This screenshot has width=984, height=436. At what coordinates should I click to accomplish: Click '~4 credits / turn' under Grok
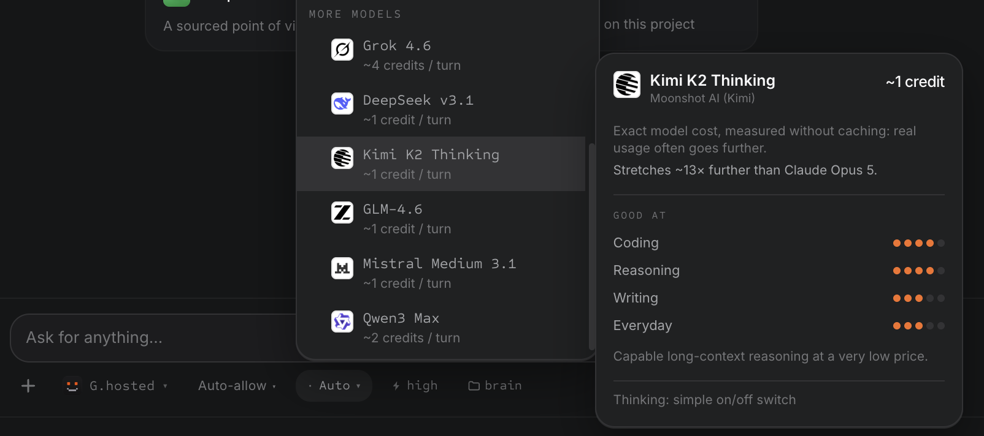click(412, 66)
